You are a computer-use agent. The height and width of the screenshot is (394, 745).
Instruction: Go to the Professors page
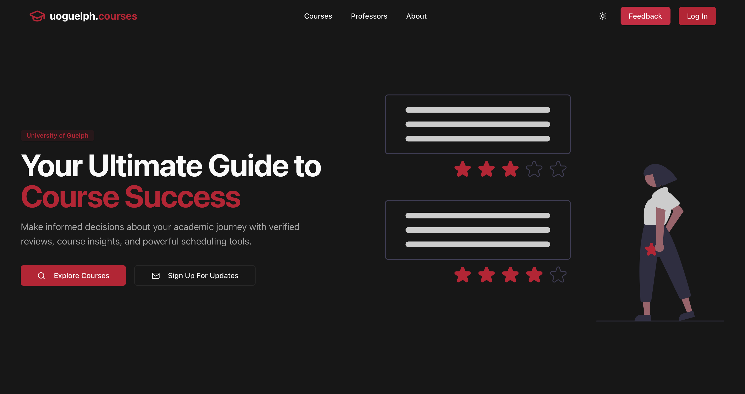(x=369, y=16)
